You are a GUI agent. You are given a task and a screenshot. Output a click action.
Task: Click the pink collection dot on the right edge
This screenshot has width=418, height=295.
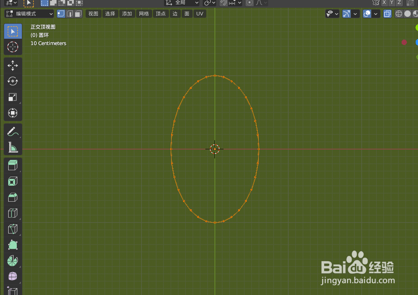[x=404, y=42]
